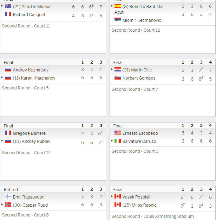The height and width of the screenshot is (220, 216).
Task: Click the Slovak flag beside Norbert Gombos
Action: point(118,77)
